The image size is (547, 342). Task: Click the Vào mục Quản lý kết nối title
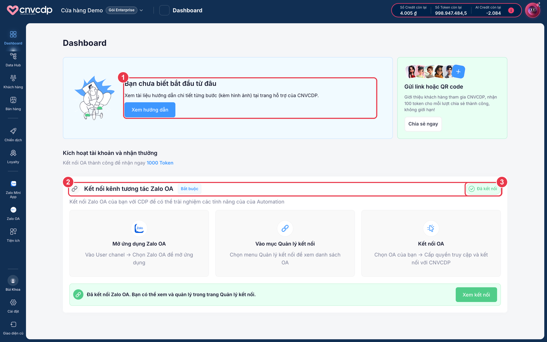(x=285, y=244)
